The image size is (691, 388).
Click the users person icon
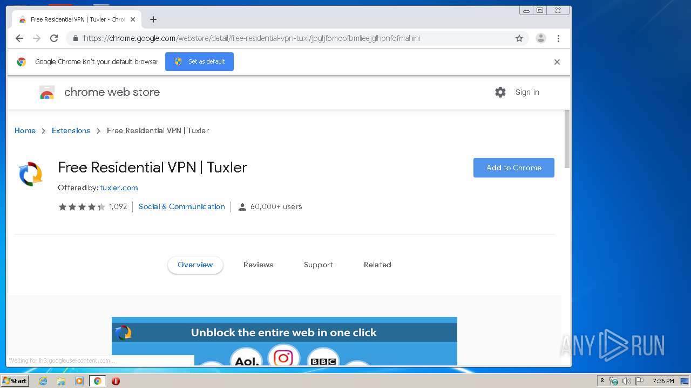pyautogui.click(x=242, y=207)
